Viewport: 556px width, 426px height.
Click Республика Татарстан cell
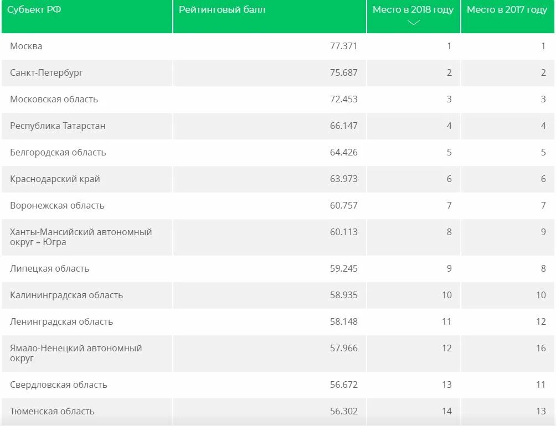tap(58, 126)
